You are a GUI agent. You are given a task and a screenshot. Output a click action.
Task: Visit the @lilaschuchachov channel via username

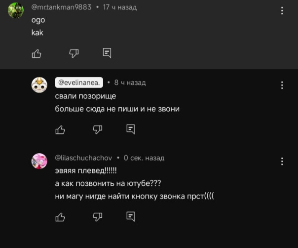[83, 158]
